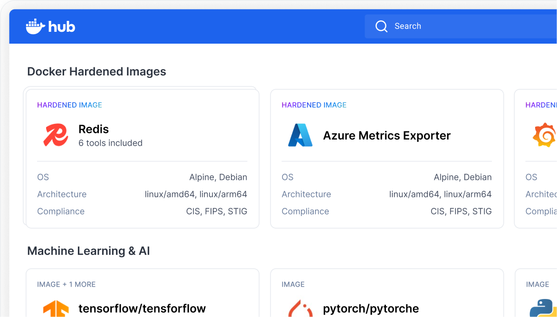Click IMAGE label on the Python card

(537, 284)
